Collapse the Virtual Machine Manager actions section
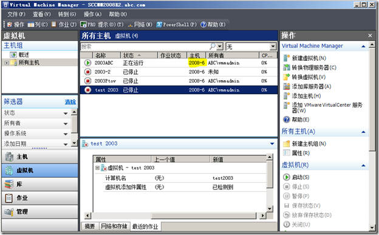Screen dimensions: 379x235 (363, 46)
